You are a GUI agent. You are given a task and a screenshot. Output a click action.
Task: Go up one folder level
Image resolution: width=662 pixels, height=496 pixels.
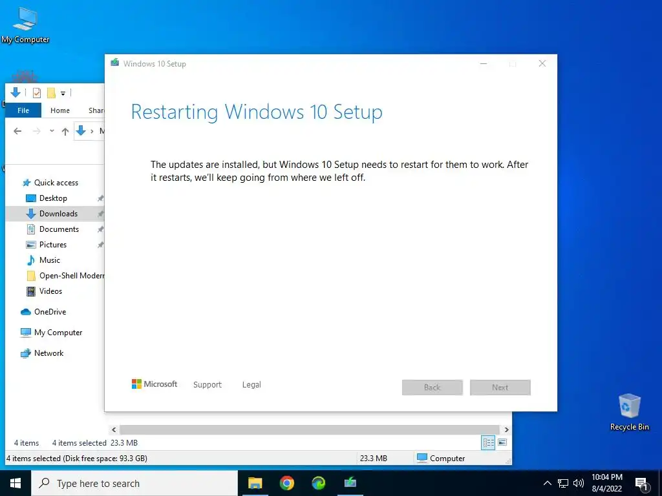coord(65,131)
